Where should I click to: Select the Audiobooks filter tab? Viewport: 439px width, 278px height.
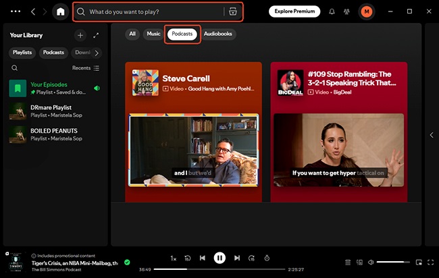[218, 34]
